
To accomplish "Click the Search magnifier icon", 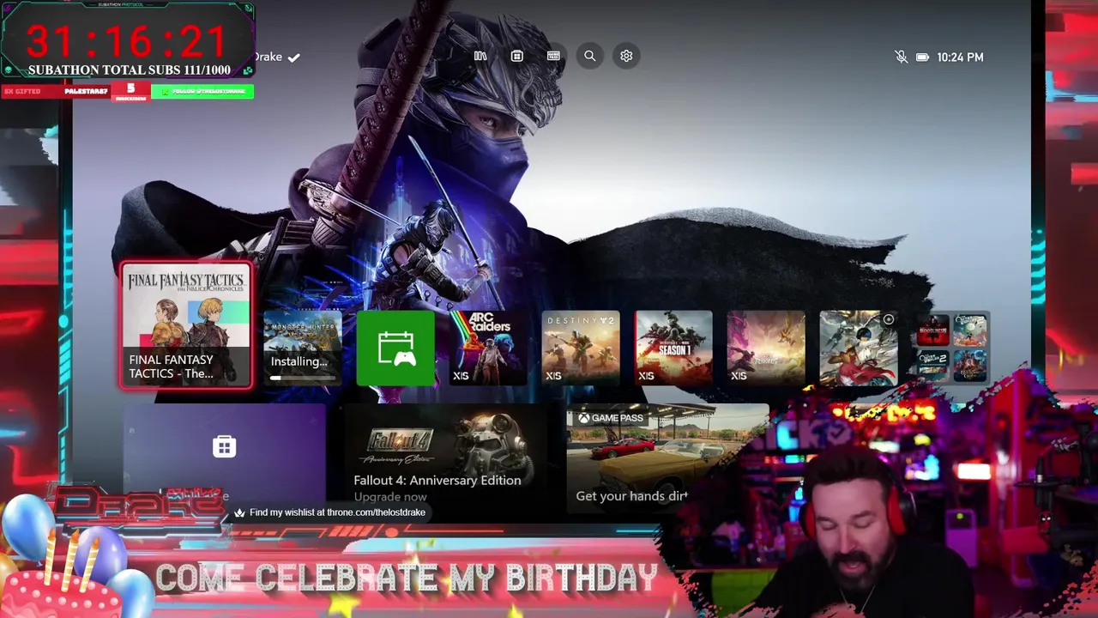I will coord(590,56).
